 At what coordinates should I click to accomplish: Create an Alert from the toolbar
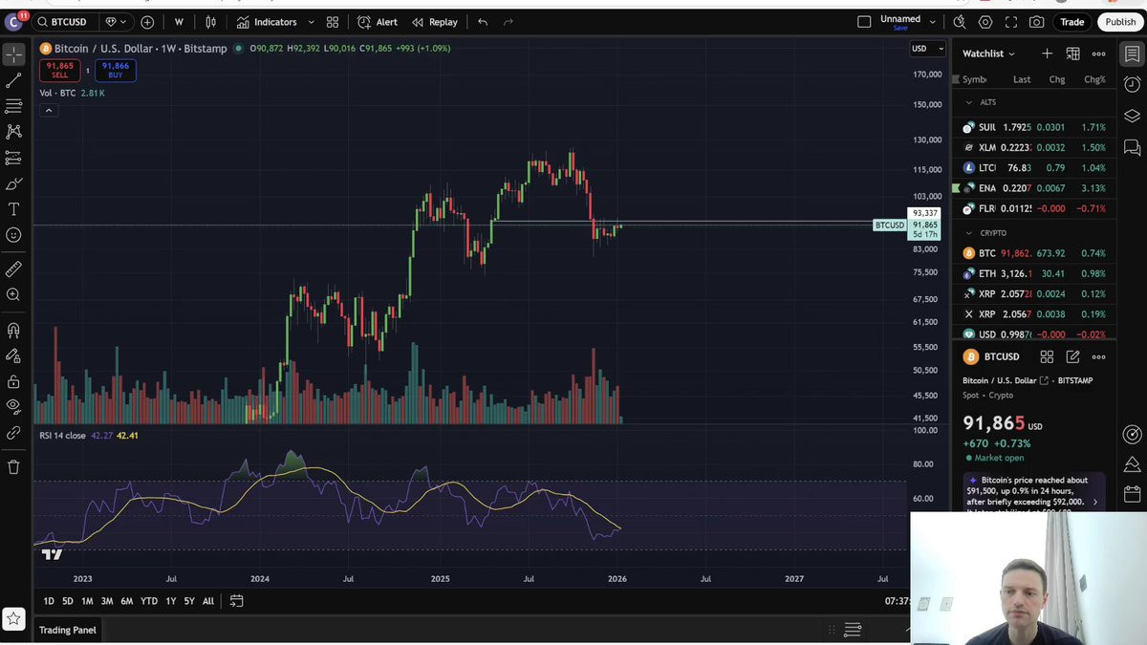click(x=378, y=22)
